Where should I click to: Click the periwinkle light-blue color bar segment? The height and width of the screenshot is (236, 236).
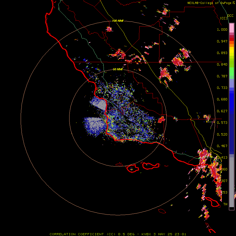(x=232, y=83)
